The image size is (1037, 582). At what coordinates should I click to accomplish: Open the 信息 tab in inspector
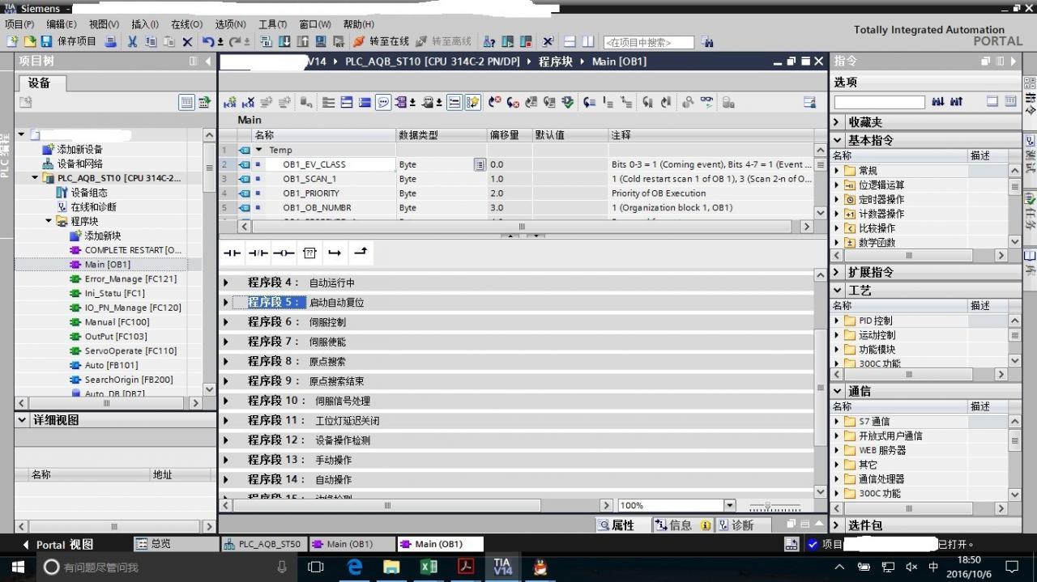point(682,525)
